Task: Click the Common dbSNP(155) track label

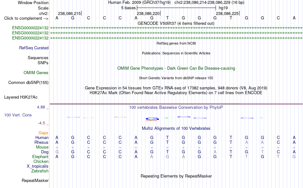Action: tap(28, 82)
